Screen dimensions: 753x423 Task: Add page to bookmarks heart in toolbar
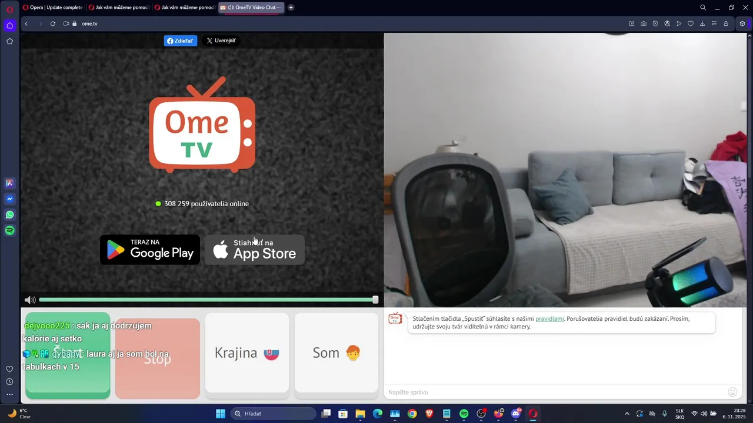click(x=691, y=23)
